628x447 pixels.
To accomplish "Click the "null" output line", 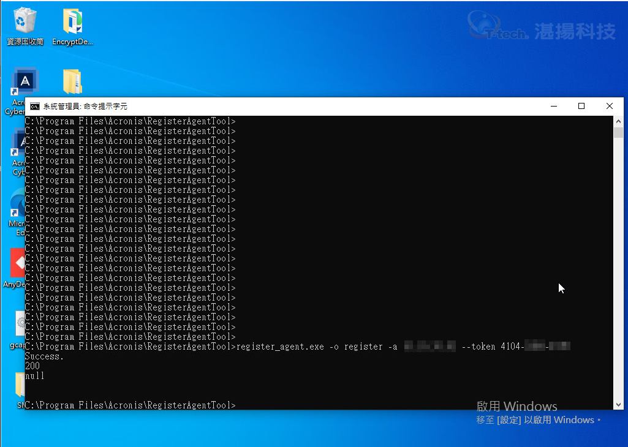I will pos(35,376).
